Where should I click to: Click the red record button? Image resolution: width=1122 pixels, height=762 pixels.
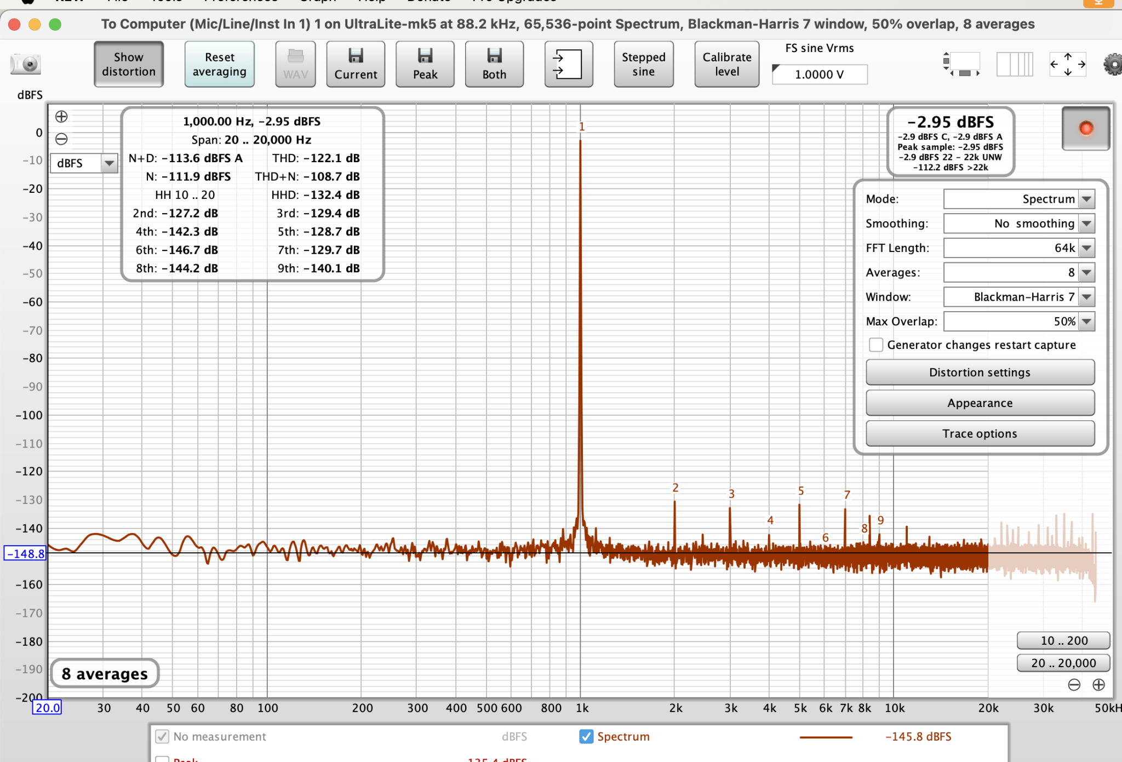coord(1086,128)
